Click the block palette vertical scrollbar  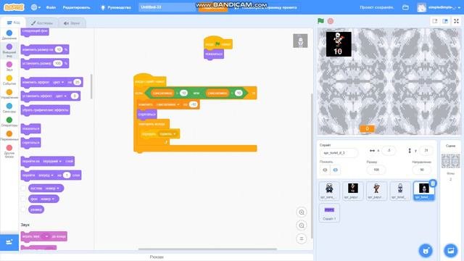(x=91, y=86)
